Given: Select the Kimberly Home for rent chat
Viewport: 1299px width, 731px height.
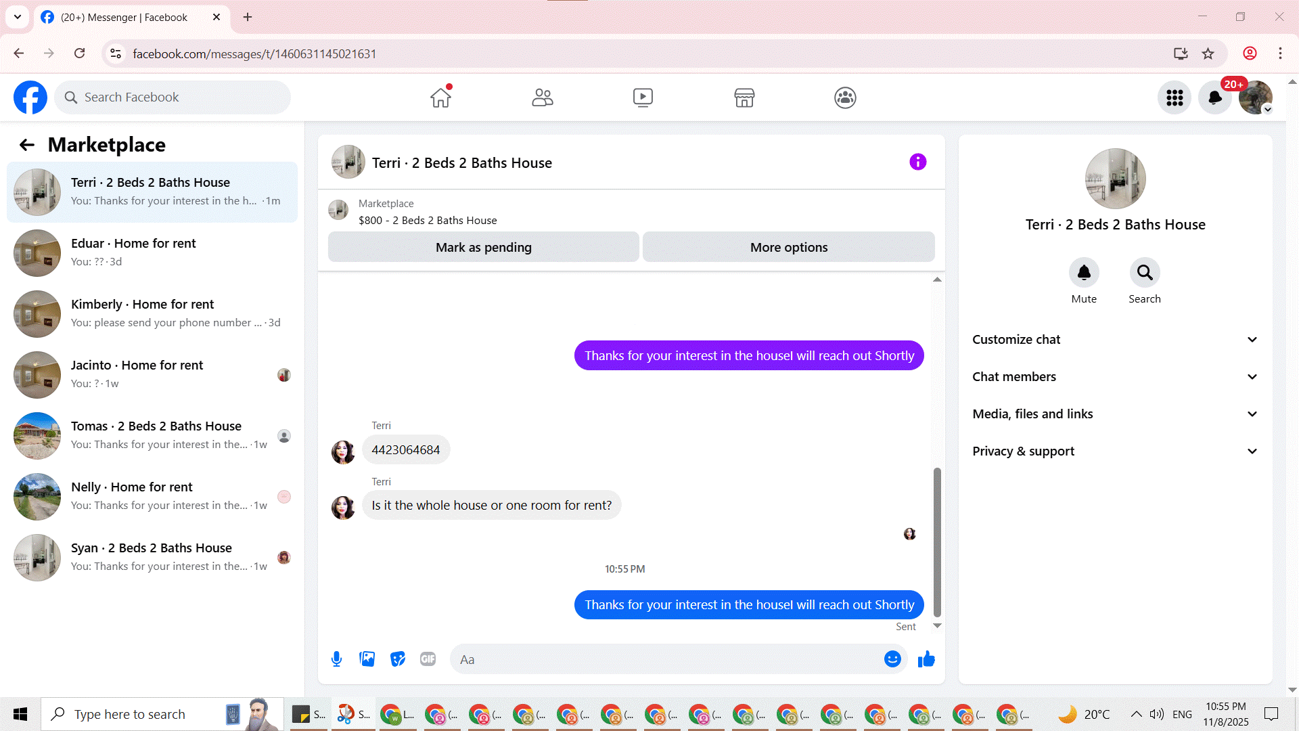Looking at the screenshot, I should click(x=152, y=313).
